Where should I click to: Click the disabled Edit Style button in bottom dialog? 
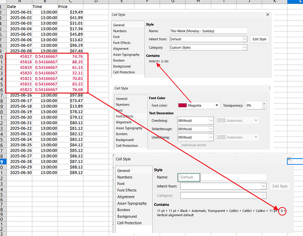coord(280,186)
